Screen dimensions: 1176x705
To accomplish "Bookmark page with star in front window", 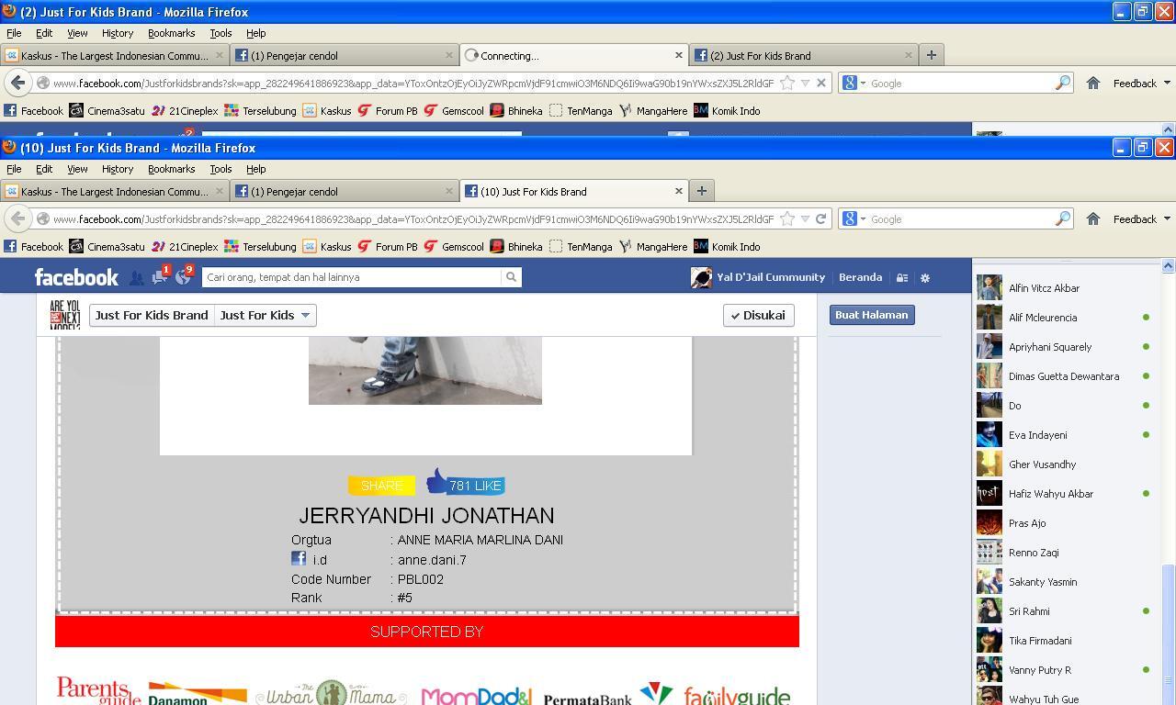I will click(x=787, y=218).
